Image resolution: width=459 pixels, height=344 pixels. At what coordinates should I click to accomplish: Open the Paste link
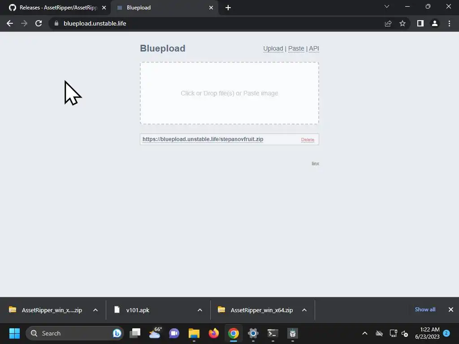click(296, 48)
